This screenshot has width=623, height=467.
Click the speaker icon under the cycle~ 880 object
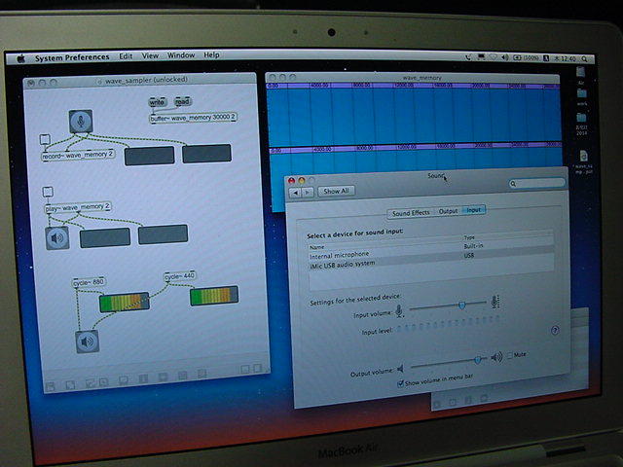pos(88,341)
